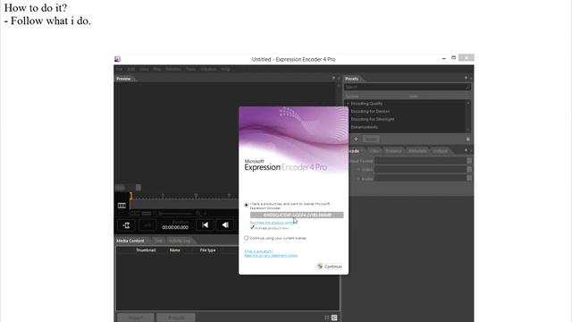
Task: Click the step back frame button
Action: (225, 225)
